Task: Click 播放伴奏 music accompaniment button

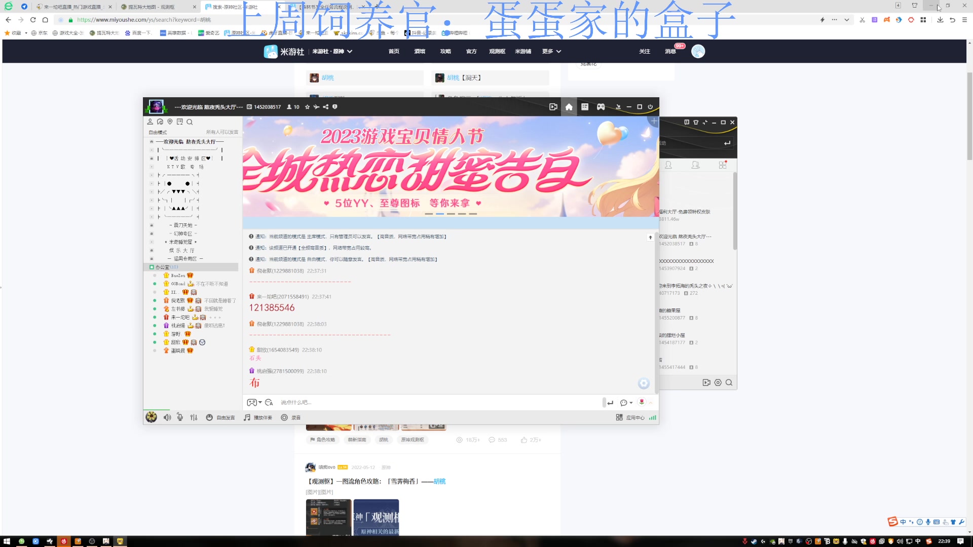Action: click(x=258, y=417)
